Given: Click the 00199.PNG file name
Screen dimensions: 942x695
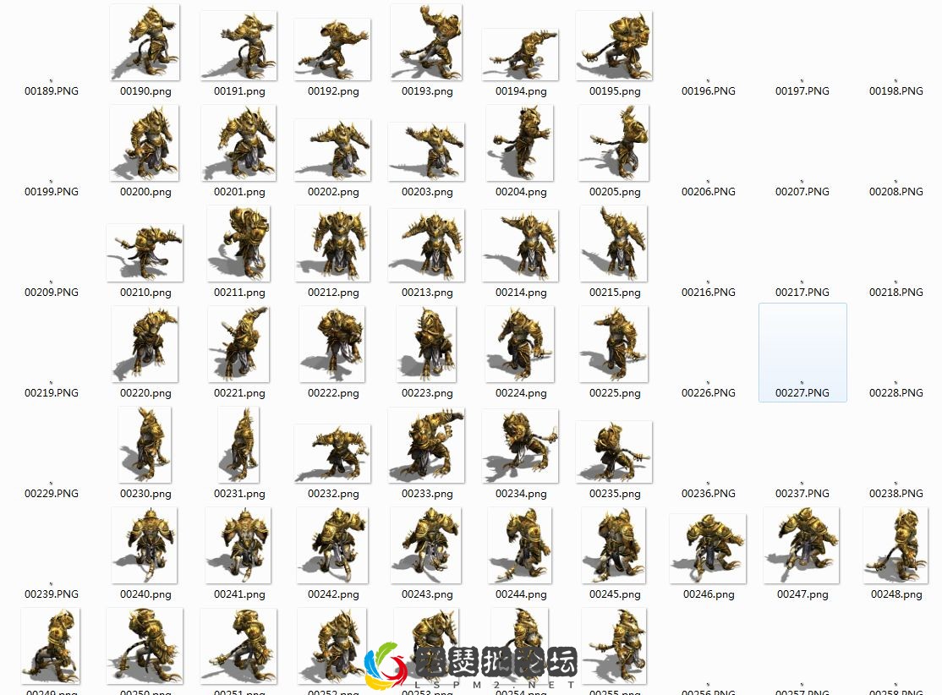Looking at the screenshot, I should coord(51,192).
